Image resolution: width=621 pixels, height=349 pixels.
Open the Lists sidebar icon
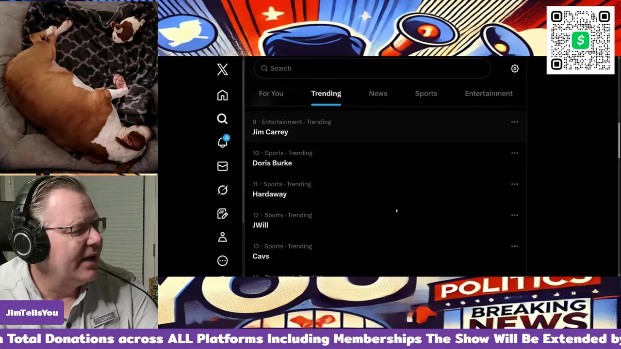222,214
